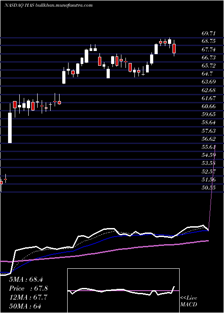Select the 61.67 price axis label

pos(208,98)
